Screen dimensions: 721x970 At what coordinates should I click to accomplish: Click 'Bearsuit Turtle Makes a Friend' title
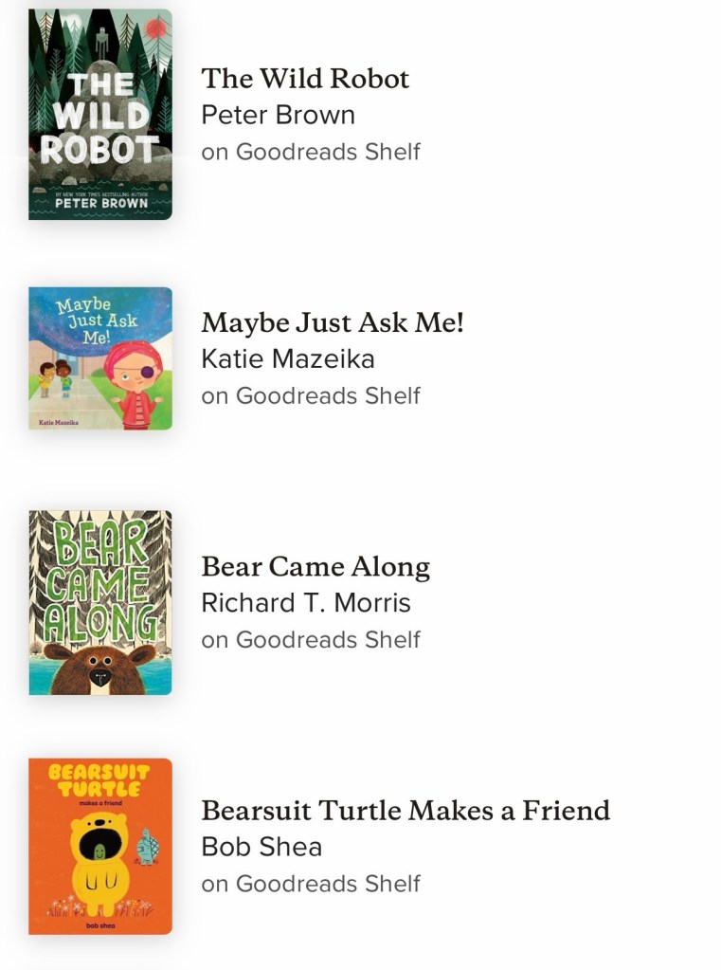point(406,811)
